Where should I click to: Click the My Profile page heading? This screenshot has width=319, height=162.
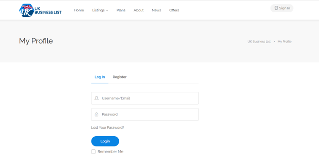coord(36,41)
